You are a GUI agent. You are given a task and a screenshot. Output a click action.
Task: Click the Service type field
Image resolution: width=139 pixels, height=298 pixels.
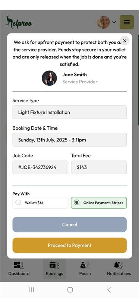click(x=70, y=112)
